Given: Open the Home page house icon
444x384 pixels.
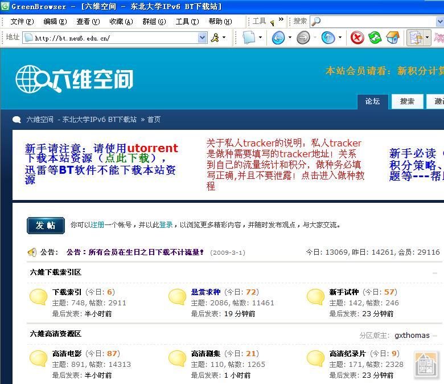Looking at the screenshot, I should click(393, 38).
